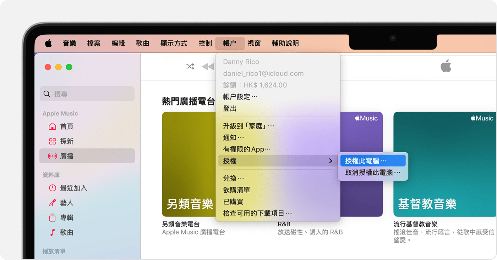Click the 流行基督教音樂 title text
Screen dimensions: 497x260
(x=415, y=224)
